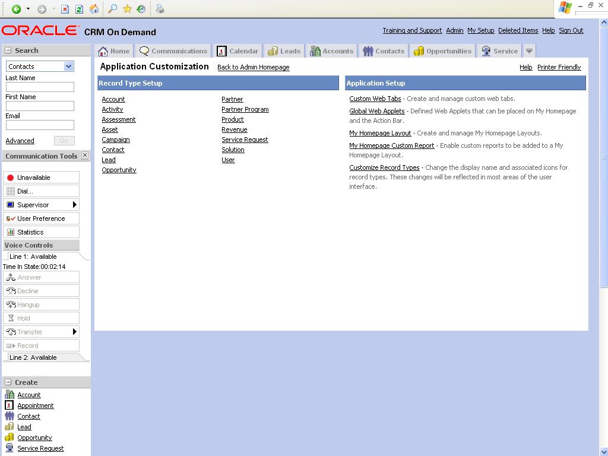Image resolution: width=608 pixels, height=456 pixels.
Task: Open Assessment record type setup
Action: pyautogui.click(x=119, y=119)
